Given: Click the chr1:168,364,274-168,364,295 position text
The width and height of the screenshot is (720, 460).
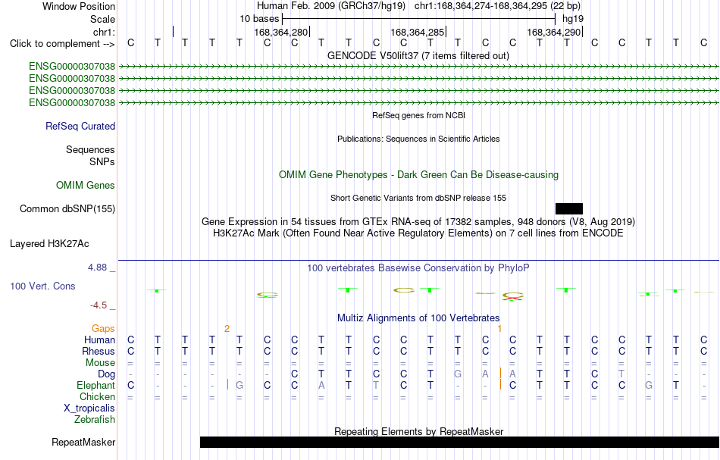Looking at the screenshot, I should [497, 6].
